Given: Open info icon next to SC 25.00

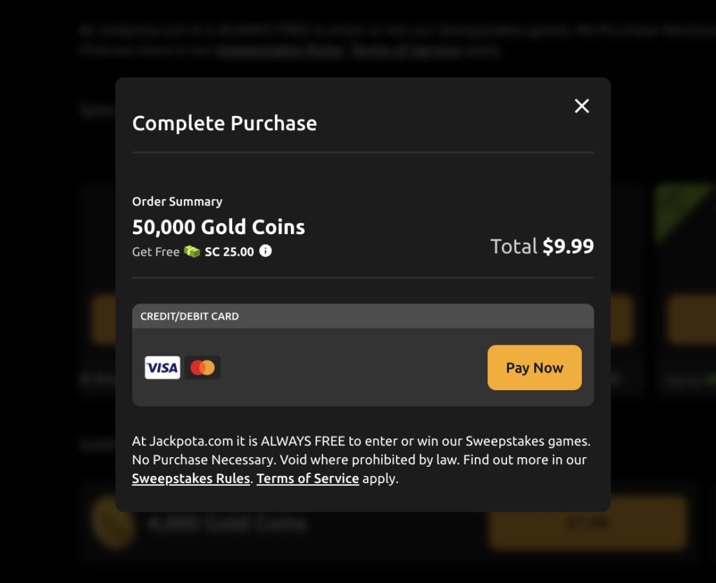Looking at the screenshot, I should (x=266, y=251).
